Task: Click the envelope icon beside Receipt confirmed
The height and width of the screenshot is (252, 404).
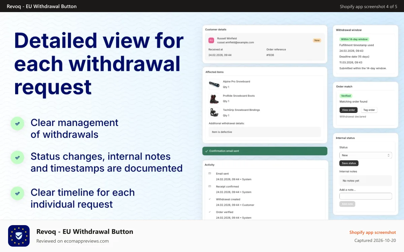Action: (x=210, y=186)
